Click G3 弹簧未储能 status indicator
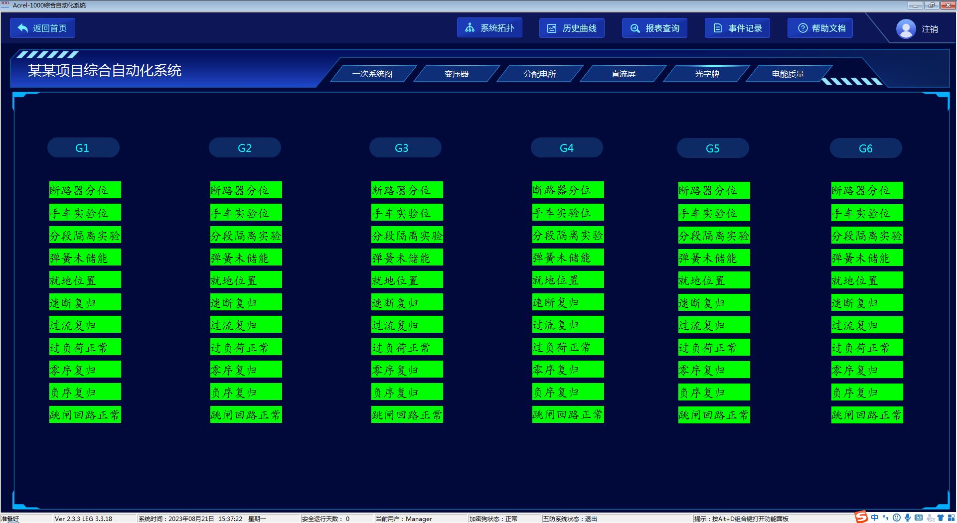 coord(407,258)
